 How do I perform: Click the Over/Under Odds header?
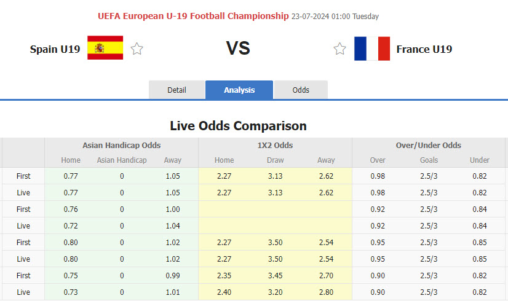pos(429,146)
